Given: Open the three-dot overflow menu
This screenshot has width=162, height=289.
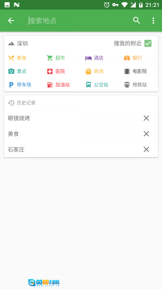Looking at the screenshot, I should point(153,21).
